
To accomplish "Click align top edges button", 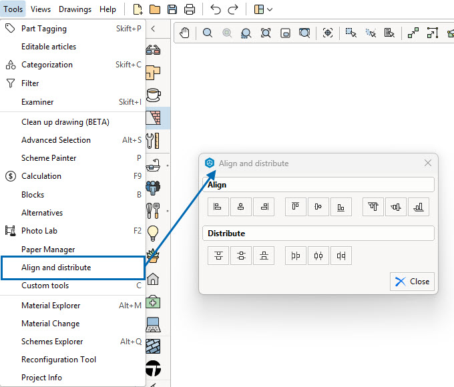I will click(296, 207).
